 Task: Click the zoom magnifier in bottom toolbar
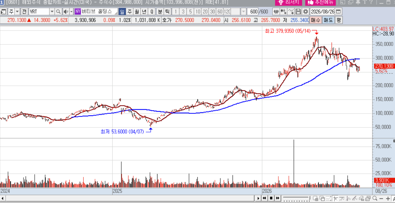375,198
